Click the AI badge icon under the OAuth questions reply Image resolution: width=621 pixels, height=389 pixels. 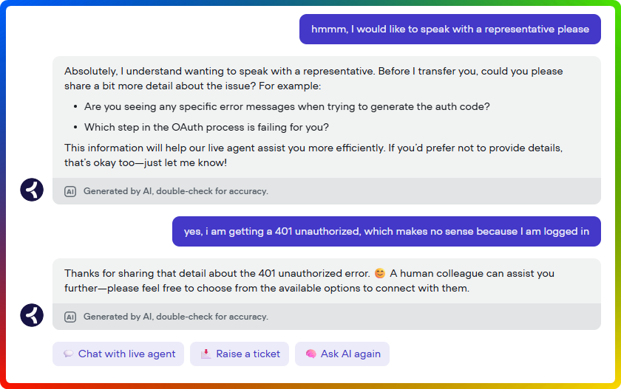point(70,191)
